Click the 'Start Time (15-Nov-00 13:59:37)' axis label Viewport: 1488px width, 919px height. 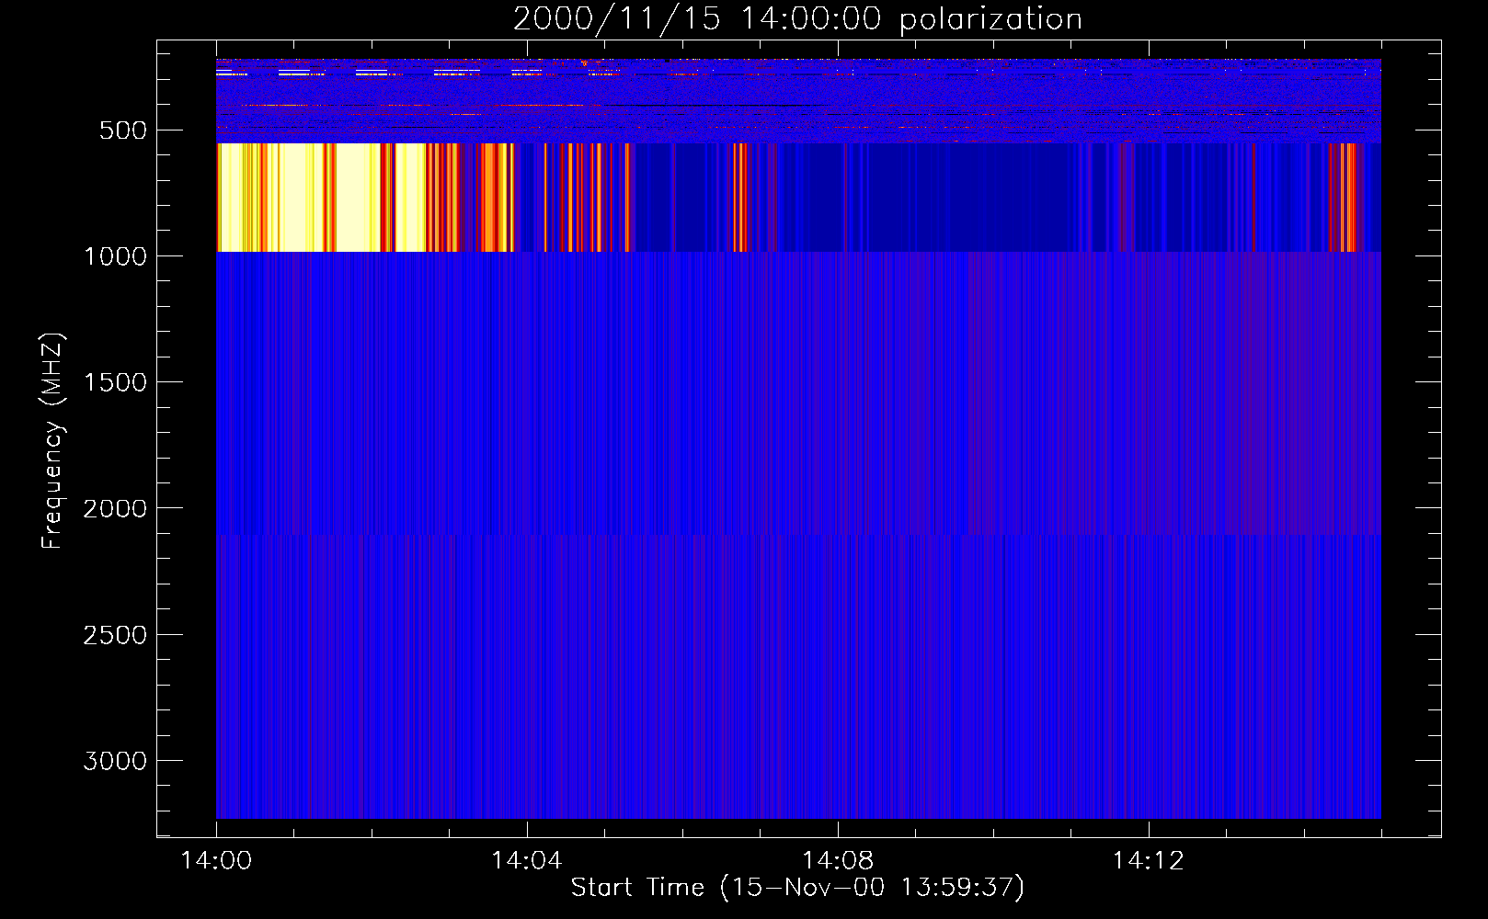pos(797,888)
